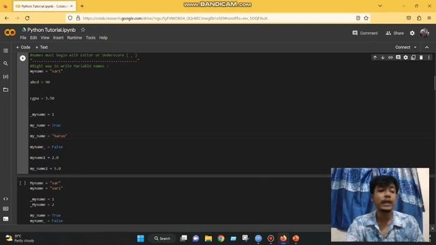Open the Google account avatar
Image resolution: width=436 pixels, height=245 pixels.
pyautogui.click(x=424, y=33)
